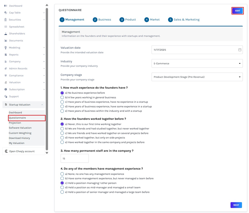Click the Compliance shield icon
The height and width of the screenshot is (213, 249).
click(x=6, y=76)
